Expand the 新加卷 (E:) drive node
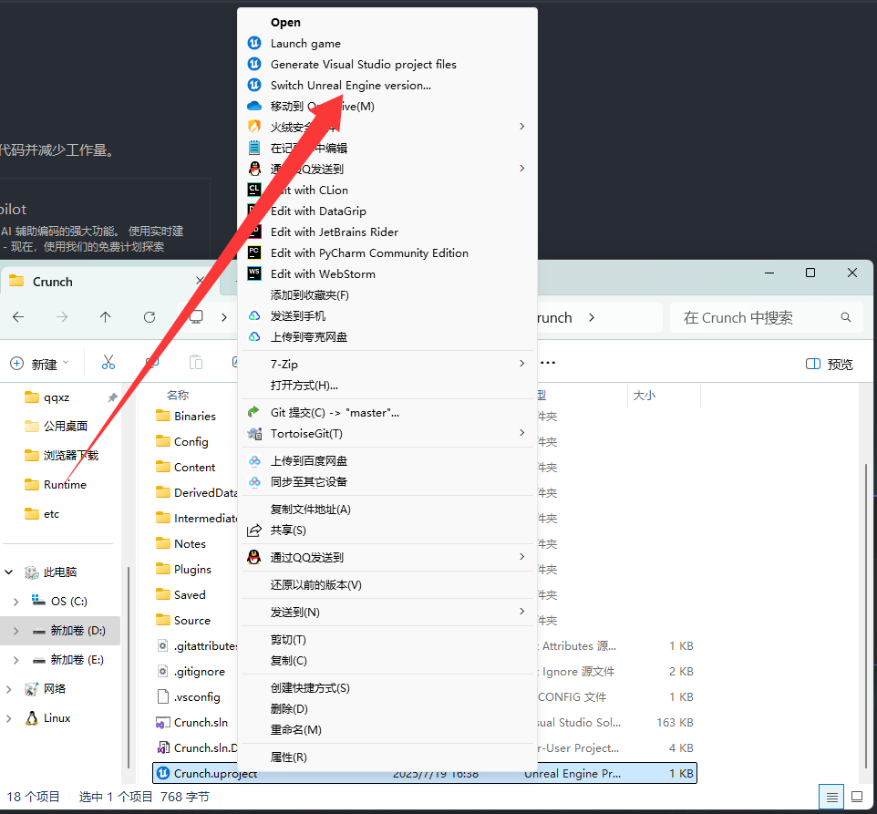 pyautogui.click(x=15, y=660)
